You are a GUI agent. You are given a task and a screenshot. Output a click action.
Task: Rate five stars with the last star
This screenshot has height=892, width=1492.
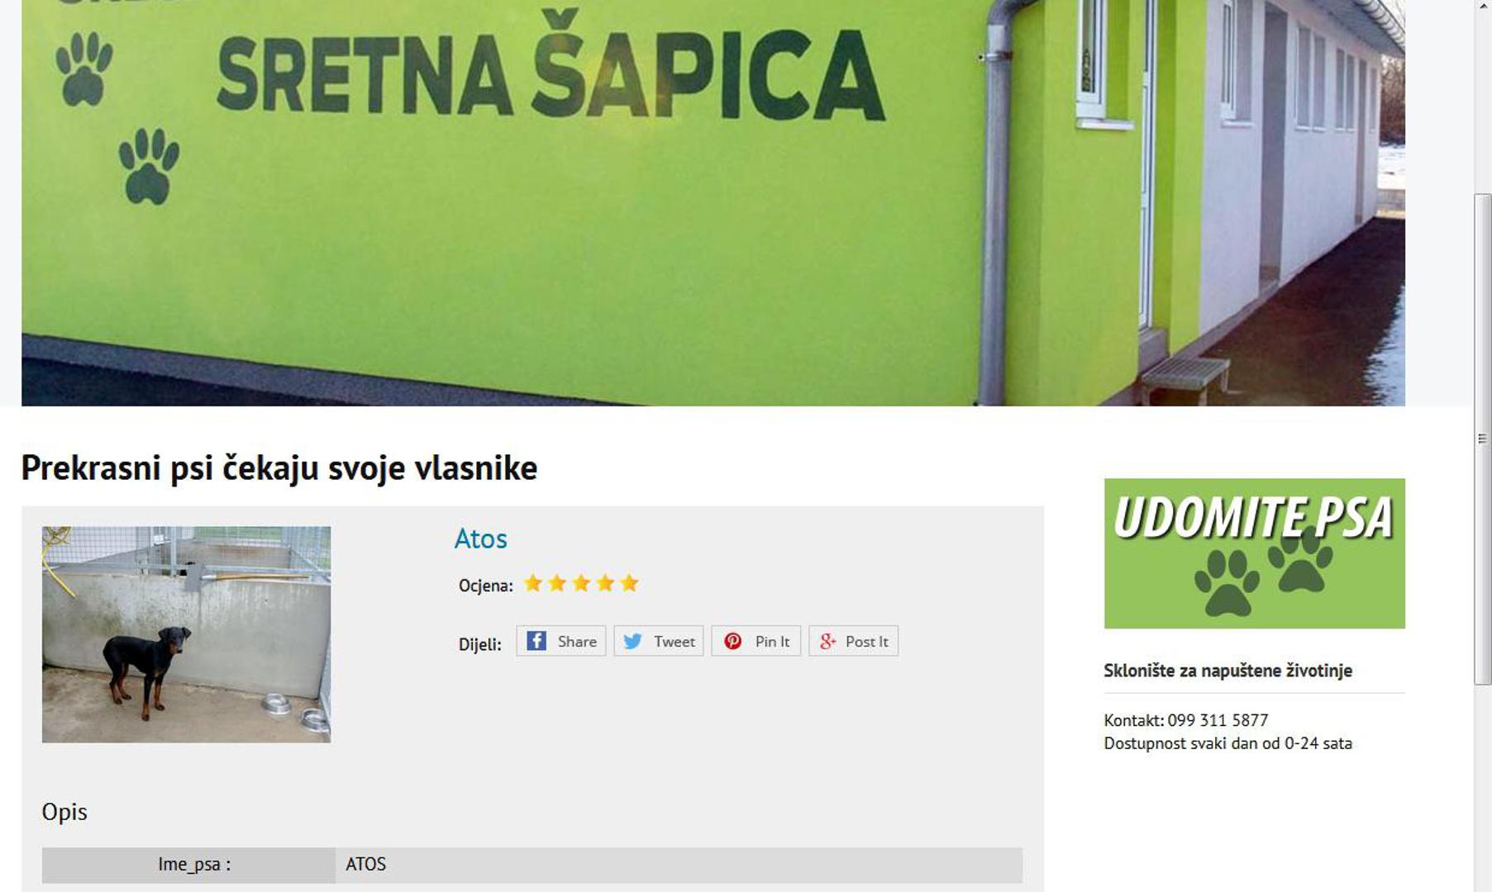pyautogui.click(x=629, y=584)
